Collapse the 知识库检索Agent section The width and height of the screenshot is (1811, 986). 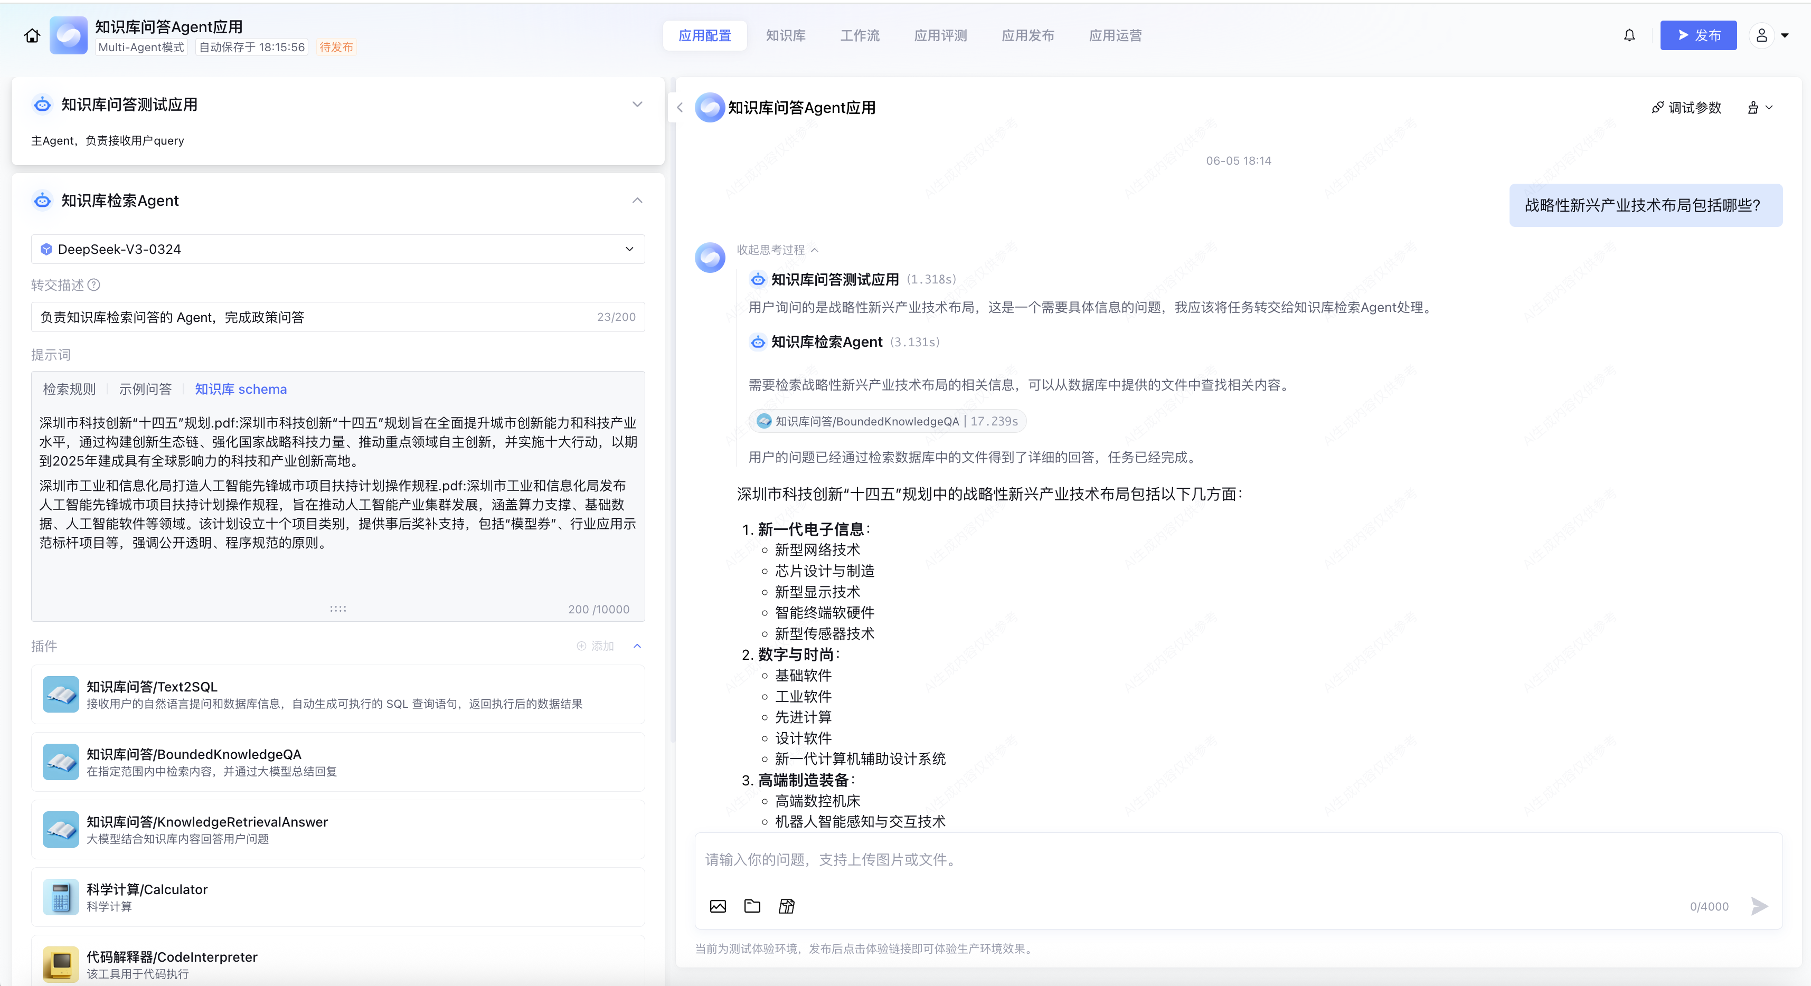(637, 200)
